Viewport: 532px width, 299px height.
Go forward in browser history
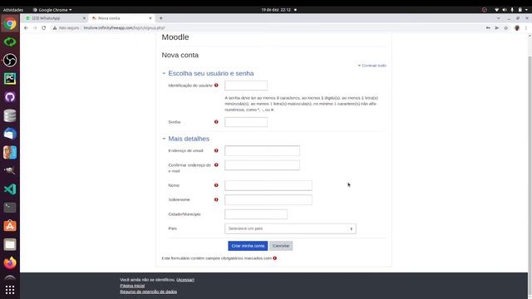click(35, 27)
